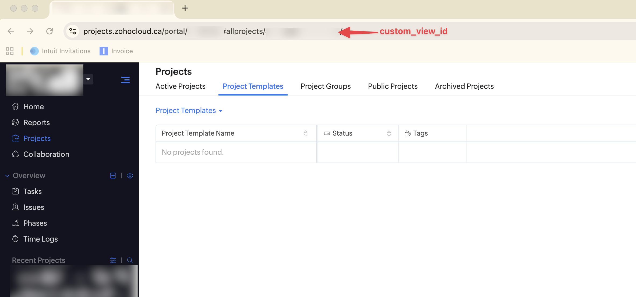Open Reports in the sidebar
Viewport: 636px width, 297px height.
[36, 123]
